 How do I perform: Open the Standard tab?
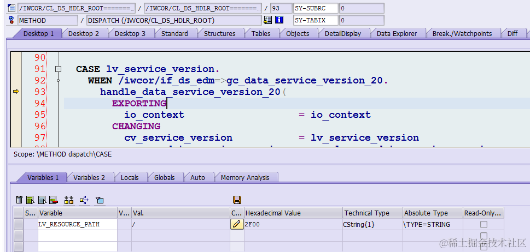(x=174, y=33)
